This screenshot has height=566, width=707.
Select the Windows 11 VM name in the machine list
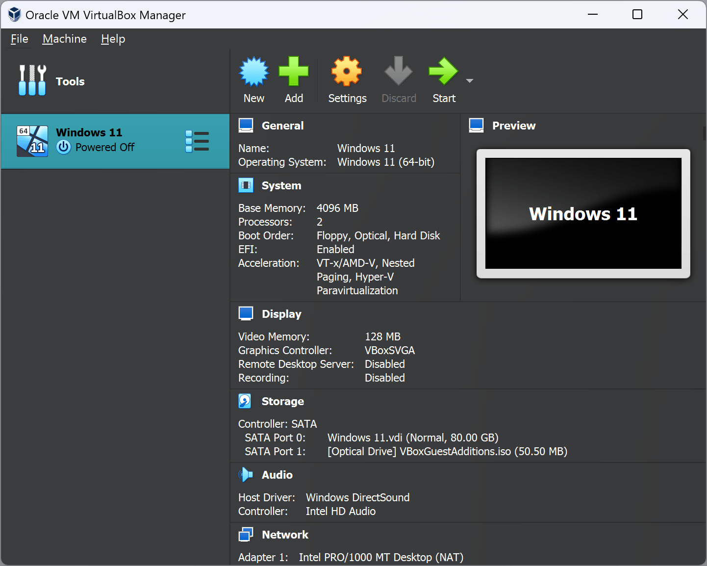[89, 132]
